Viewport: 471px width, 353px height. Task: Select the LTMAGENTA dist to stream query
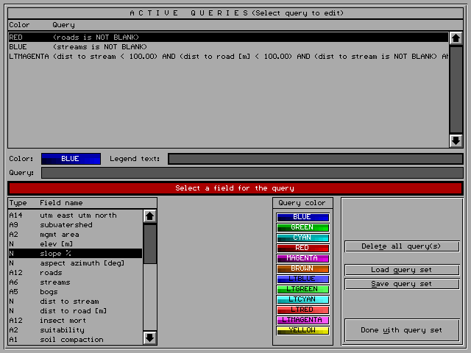click(x=228, y=57)
